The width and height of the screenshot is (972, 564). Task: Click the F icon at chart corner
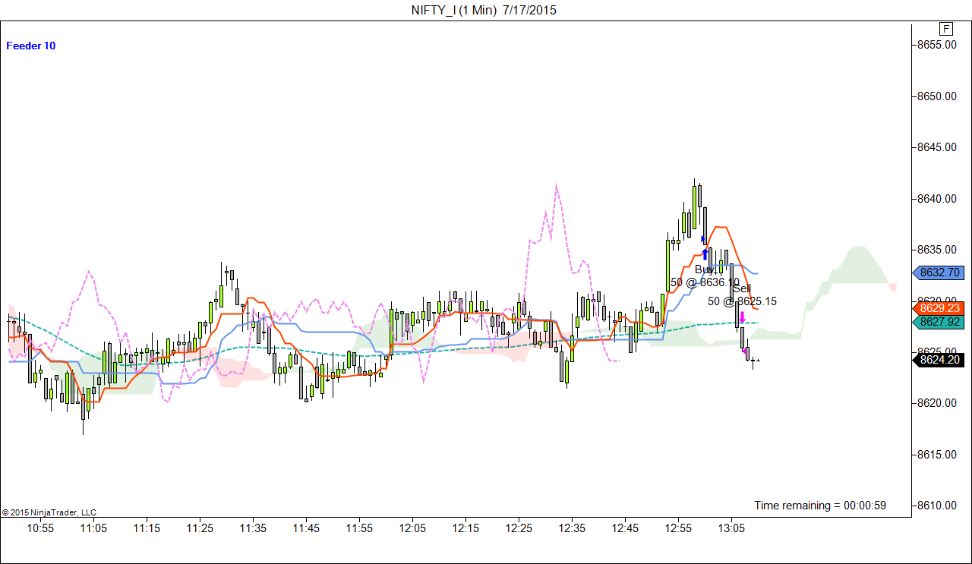pos(946,29)
